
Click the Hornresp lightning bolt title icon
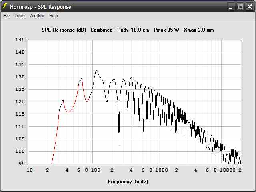pos(5,6)
